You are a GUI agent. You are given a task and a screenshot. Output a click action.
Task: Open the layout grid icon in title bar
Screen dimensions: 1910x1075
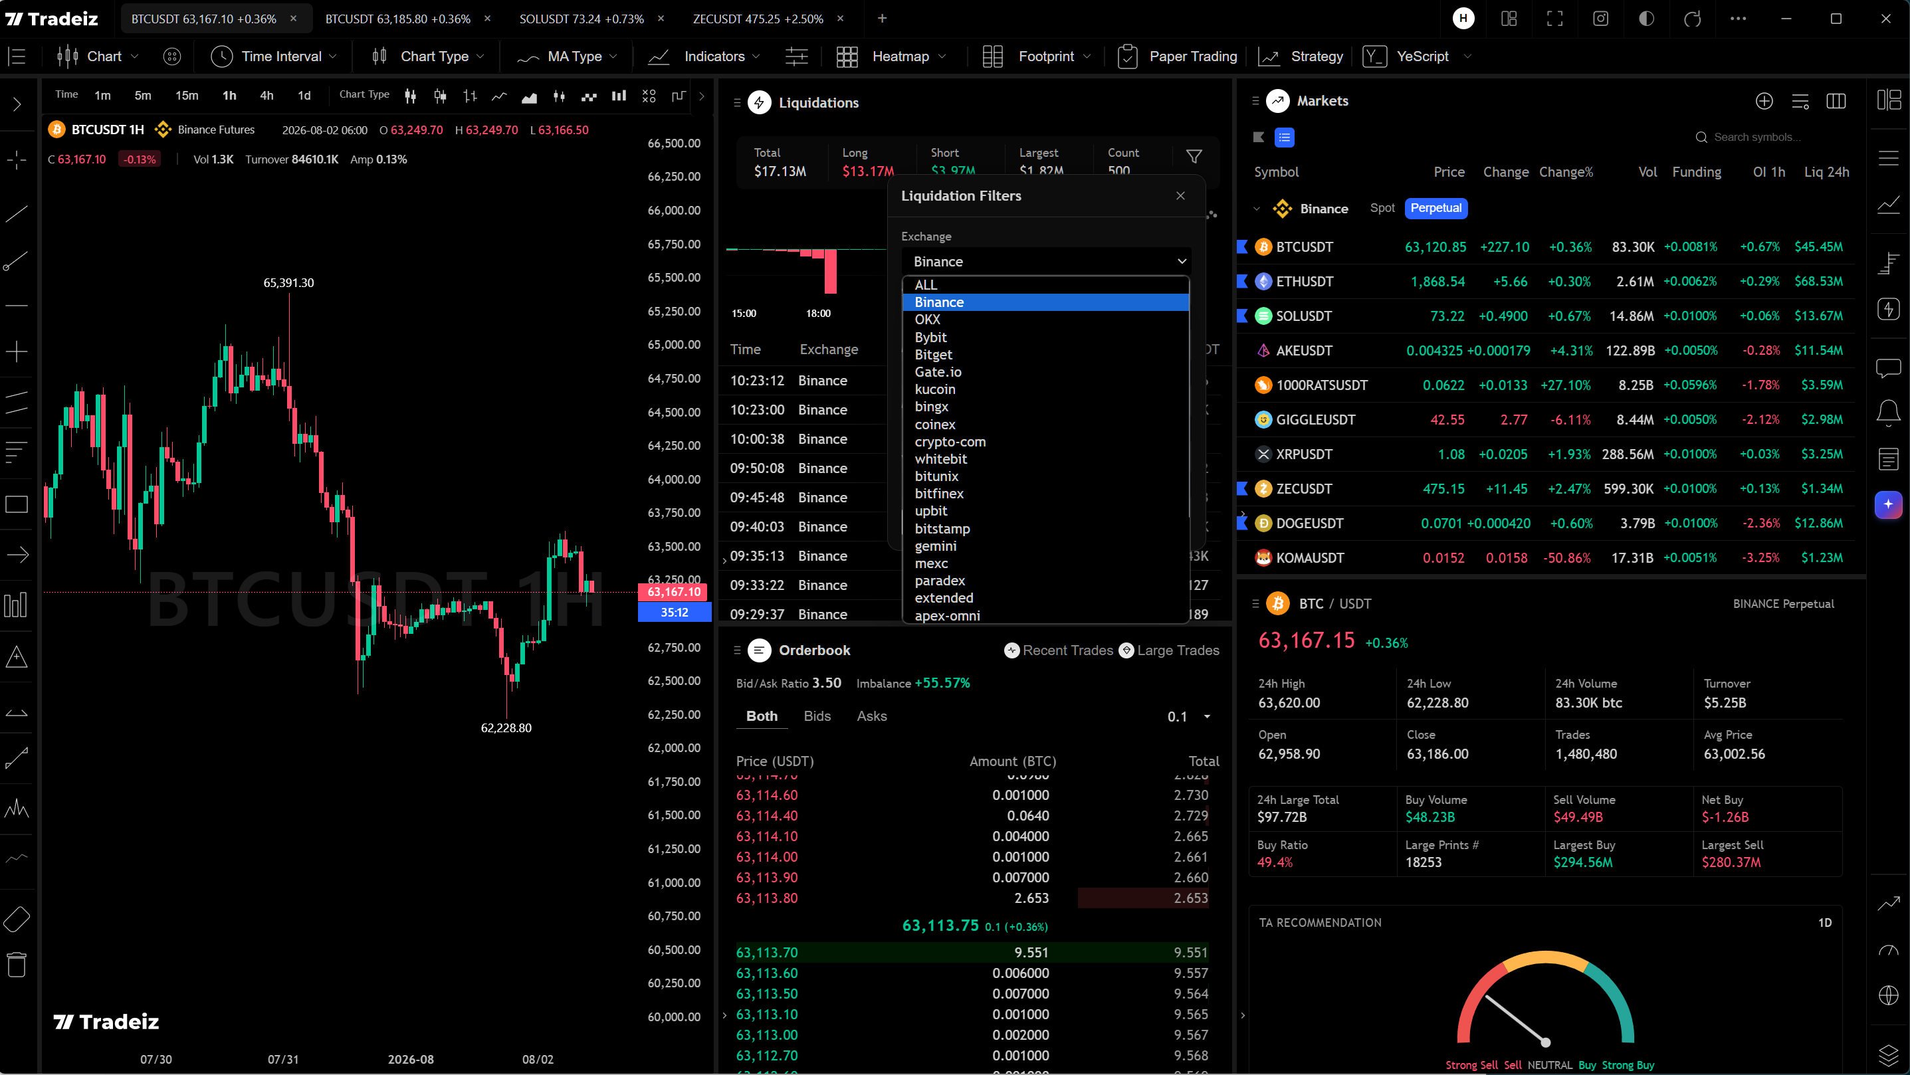tap(1509, 19)
